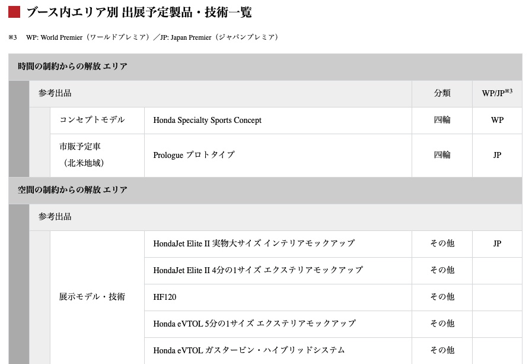Click Honda eVTOL 5分の1サイズ エクステリアモックアップ

[254, 324]
